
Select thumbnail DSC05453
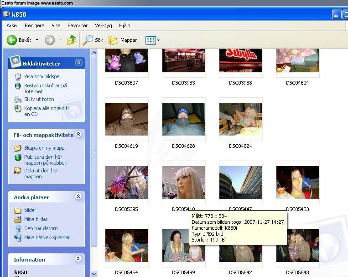pos(298,182)
